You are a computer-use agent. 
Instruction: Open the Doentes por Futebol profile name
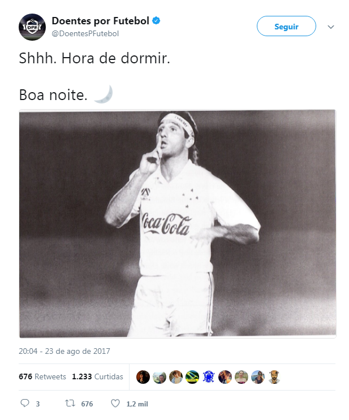tap(100, 21)
